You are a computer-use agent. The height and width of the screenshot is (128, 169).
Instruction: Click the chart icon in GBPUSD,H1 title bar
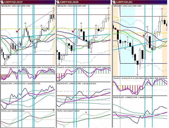pos(114,2)
